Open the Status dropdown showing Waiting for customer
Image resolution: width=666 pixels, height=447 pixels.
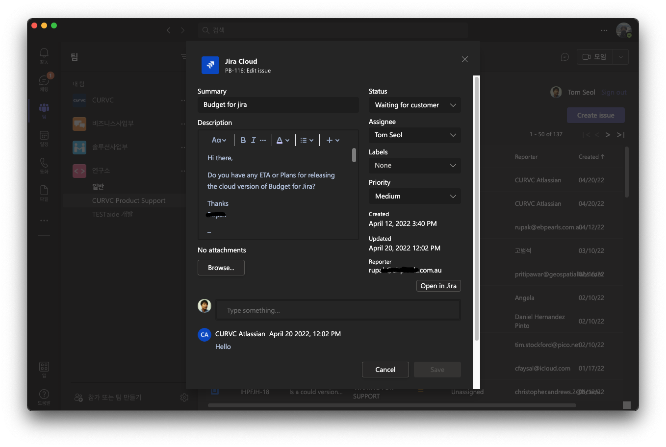[x=415, y=105]
